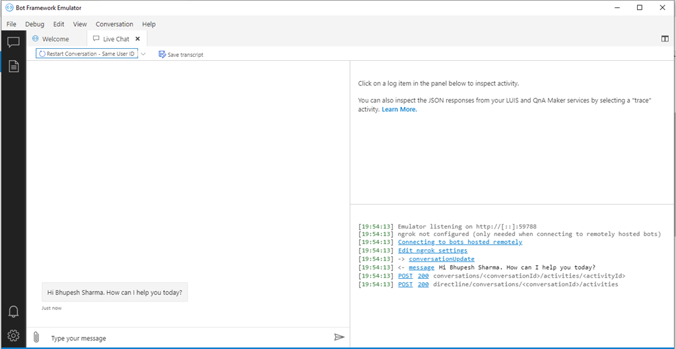This screenshot has width=676, height=349.
Task: Open the View menu
Action: point(80,24)
